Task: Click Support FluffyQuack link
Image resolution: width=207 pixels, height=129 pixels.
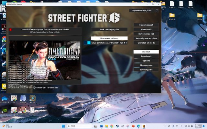Action: (x=141, y=10)
